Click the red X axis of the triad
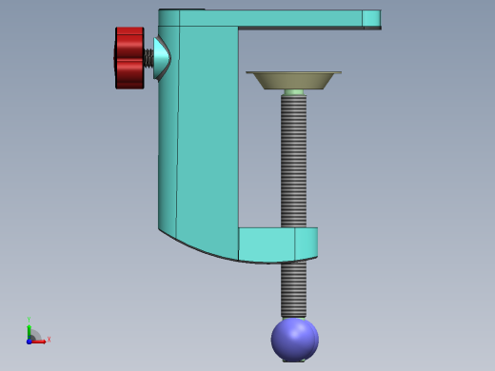Screen dimensions: 495x371 pos(39,342)
